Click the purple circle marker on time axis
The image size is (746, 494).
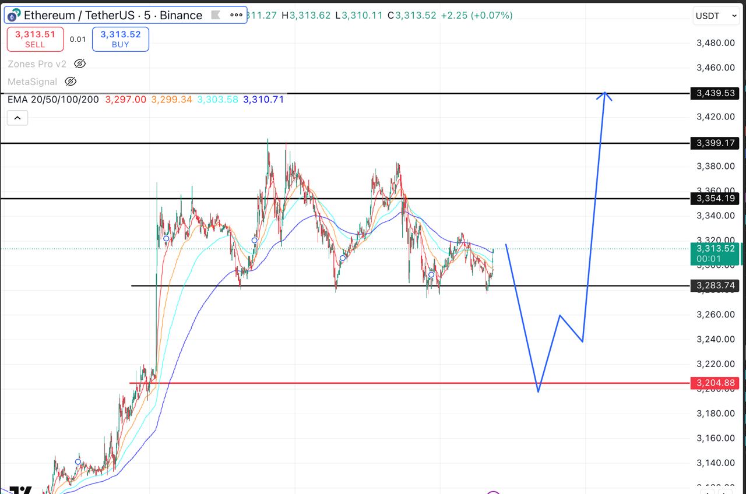493,492
